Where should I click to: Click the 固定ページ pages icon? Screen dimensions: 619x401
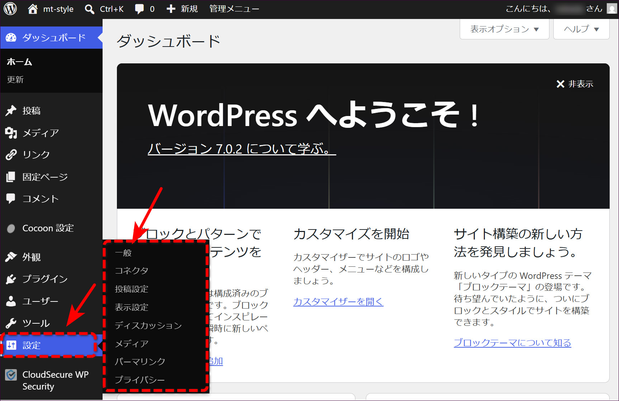pyautogui.click(x=11, y=177)
